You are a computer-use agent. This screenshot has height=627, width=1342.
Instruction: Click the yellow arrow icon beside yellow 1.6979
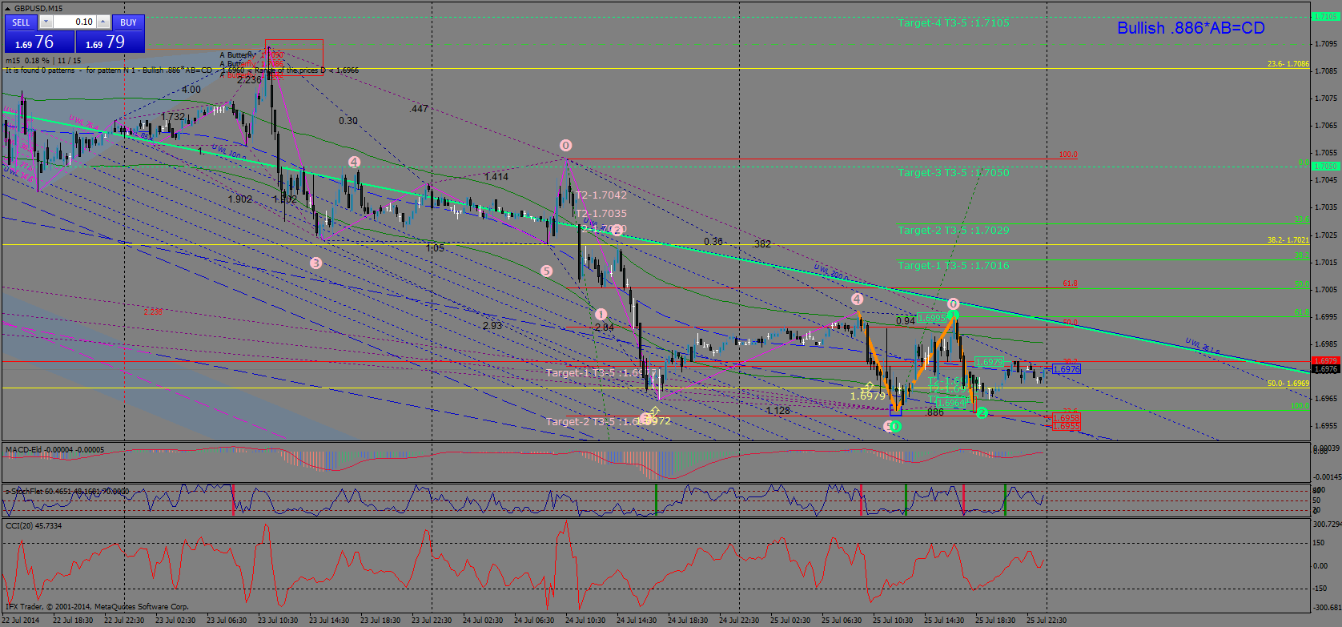pyautogui.click(x=867, y=387)
